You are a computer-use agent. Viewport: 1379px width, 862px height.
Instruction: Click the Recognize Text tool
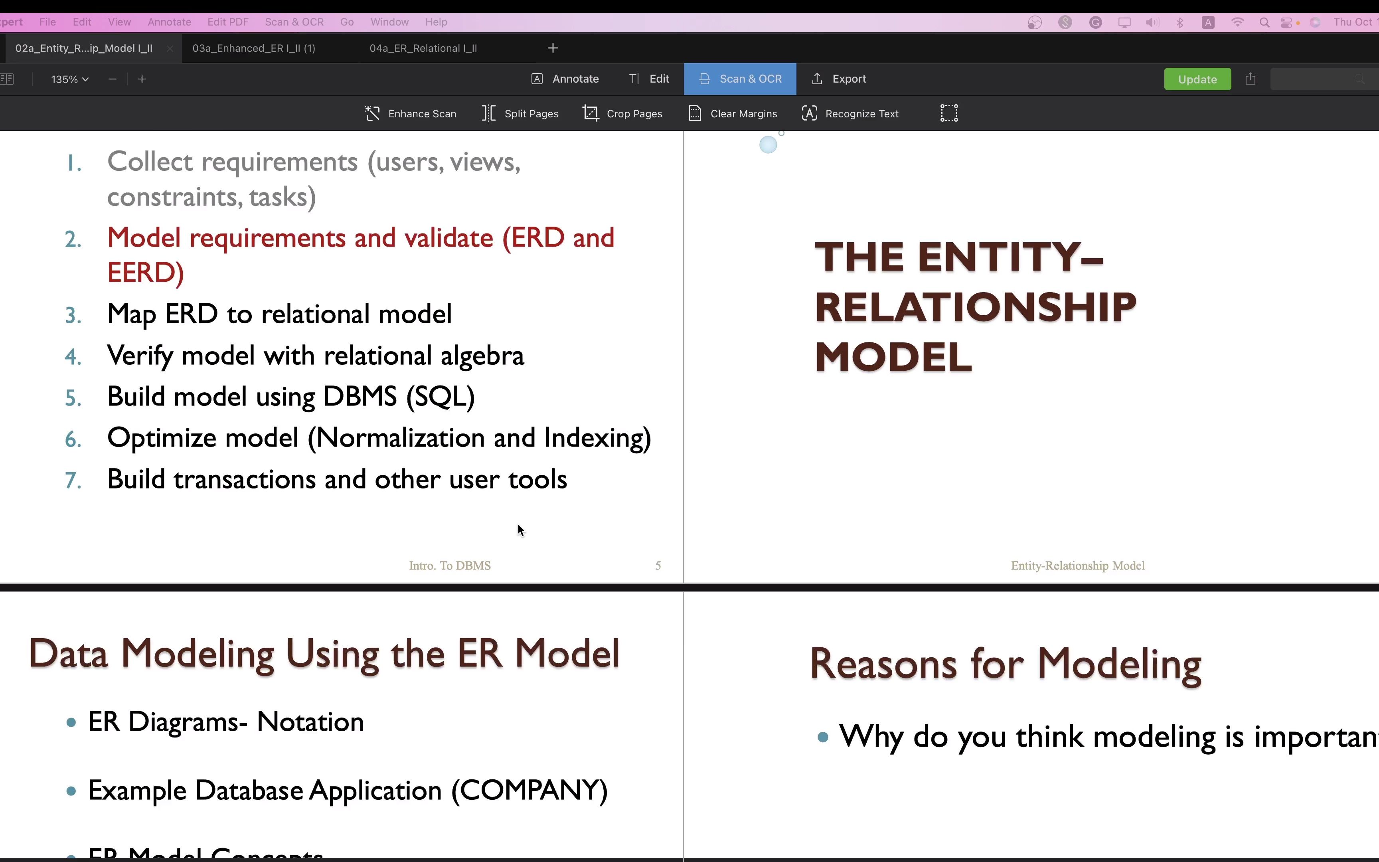point(850,113)
